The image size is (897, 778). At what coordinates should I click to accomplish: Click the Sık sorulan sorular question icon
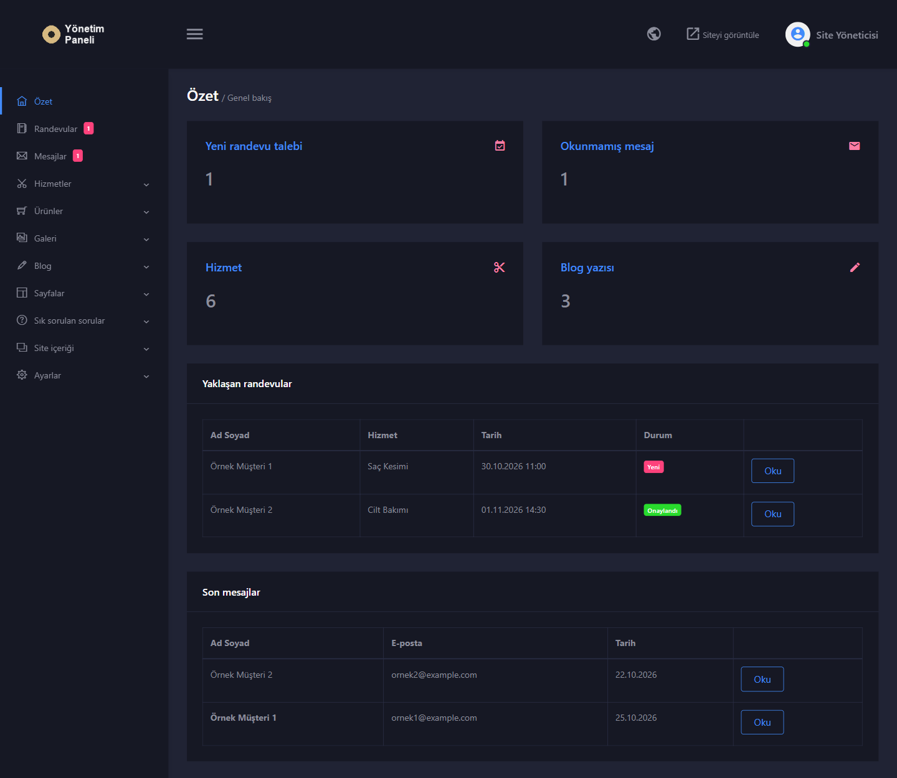22,320
